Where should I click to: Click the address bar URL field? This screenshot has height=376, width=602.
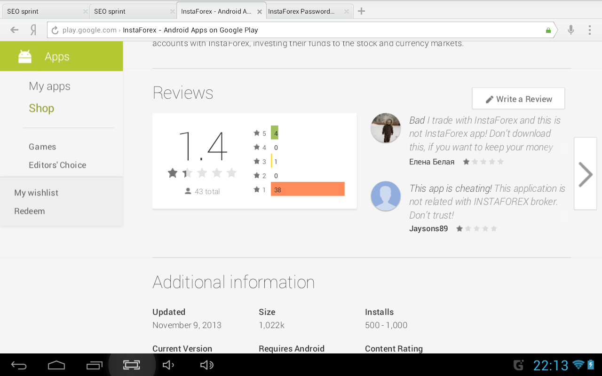[x=301, y=30]
